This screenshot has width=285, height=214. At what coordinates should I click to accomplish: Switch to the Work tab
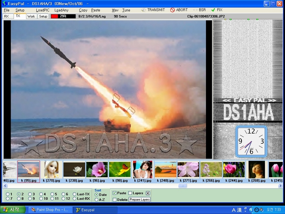(31, 16)
